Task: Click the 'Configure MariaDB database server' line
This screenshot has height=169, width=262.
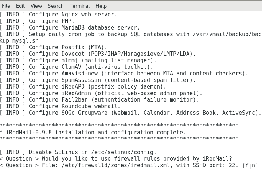Action: pos(84,28)
